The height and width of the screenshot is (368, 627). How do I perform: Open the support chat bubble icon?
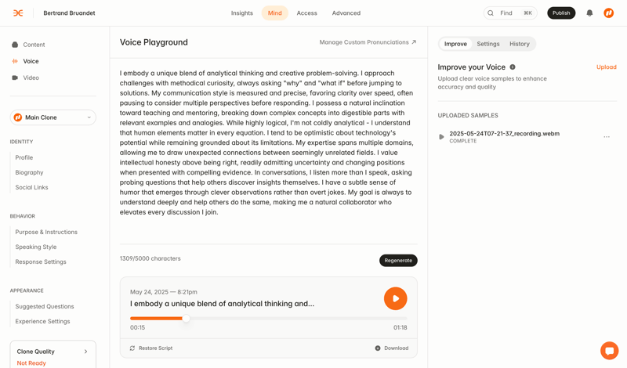click(x=609, y=351)
